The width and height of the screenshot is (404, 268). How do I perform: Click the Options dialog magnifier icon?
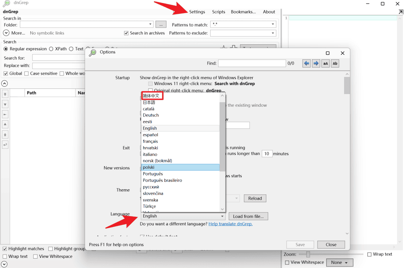[92, 53]
